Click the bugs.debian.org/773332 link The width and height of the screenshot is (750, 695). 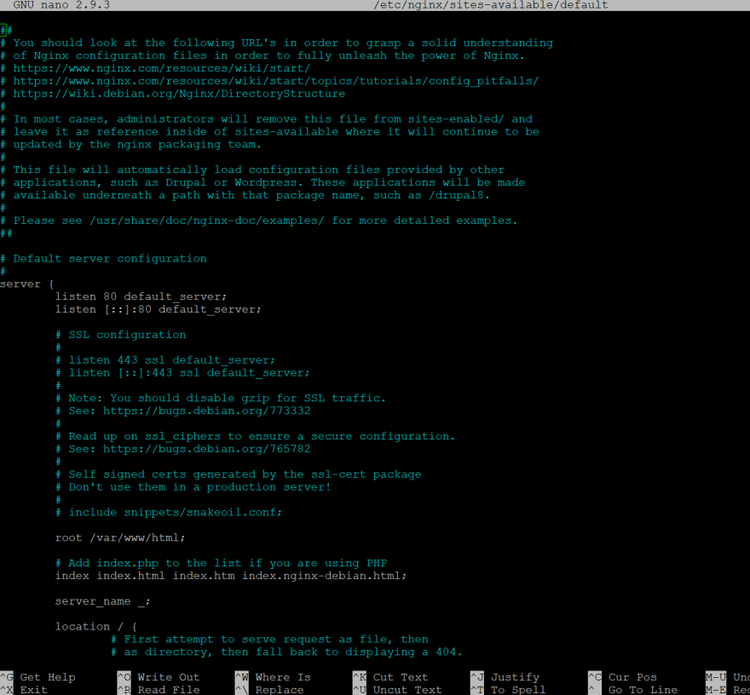[206, 411]
